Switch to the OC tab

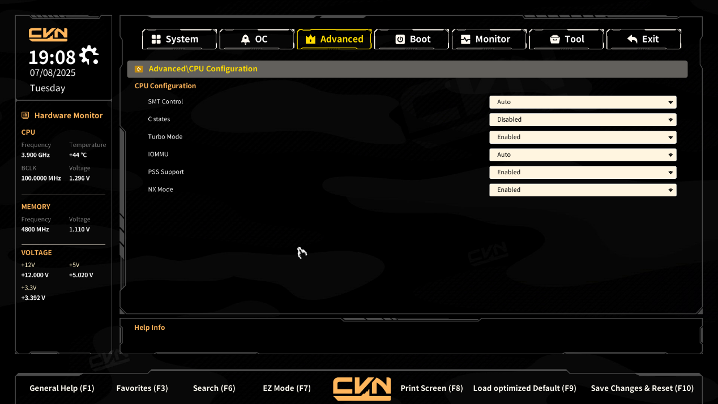257,40
